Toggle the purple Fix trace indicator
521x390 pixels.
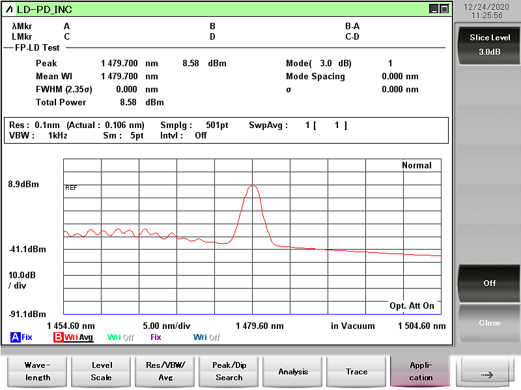tap(156, 337)
